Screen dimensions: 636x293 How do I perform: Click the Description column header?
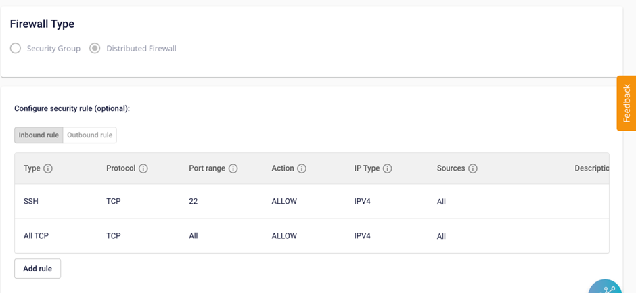pyautogui.click(x=591, y=168)
